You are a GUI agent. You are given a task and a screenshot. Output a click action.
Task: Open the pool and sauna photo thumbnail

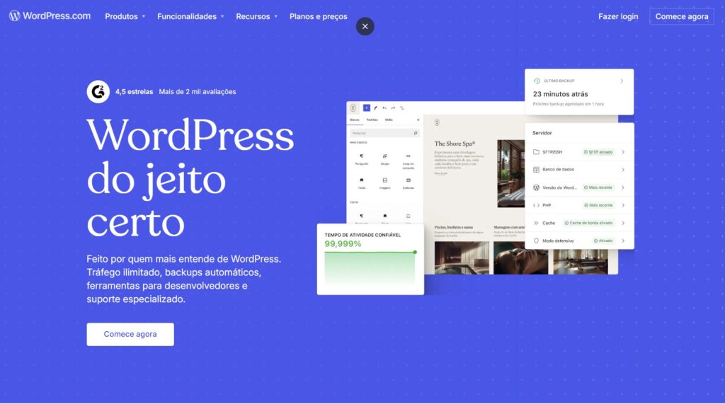point(462,258)
